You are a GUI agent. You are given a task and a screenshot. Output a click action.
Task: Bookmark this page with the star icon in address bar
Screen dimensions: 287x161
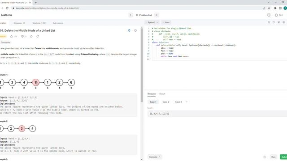pyautogui.click(x=269, y=8)
